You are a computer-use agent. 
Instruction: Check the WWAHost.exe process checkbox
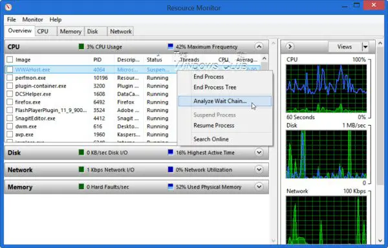10,70
